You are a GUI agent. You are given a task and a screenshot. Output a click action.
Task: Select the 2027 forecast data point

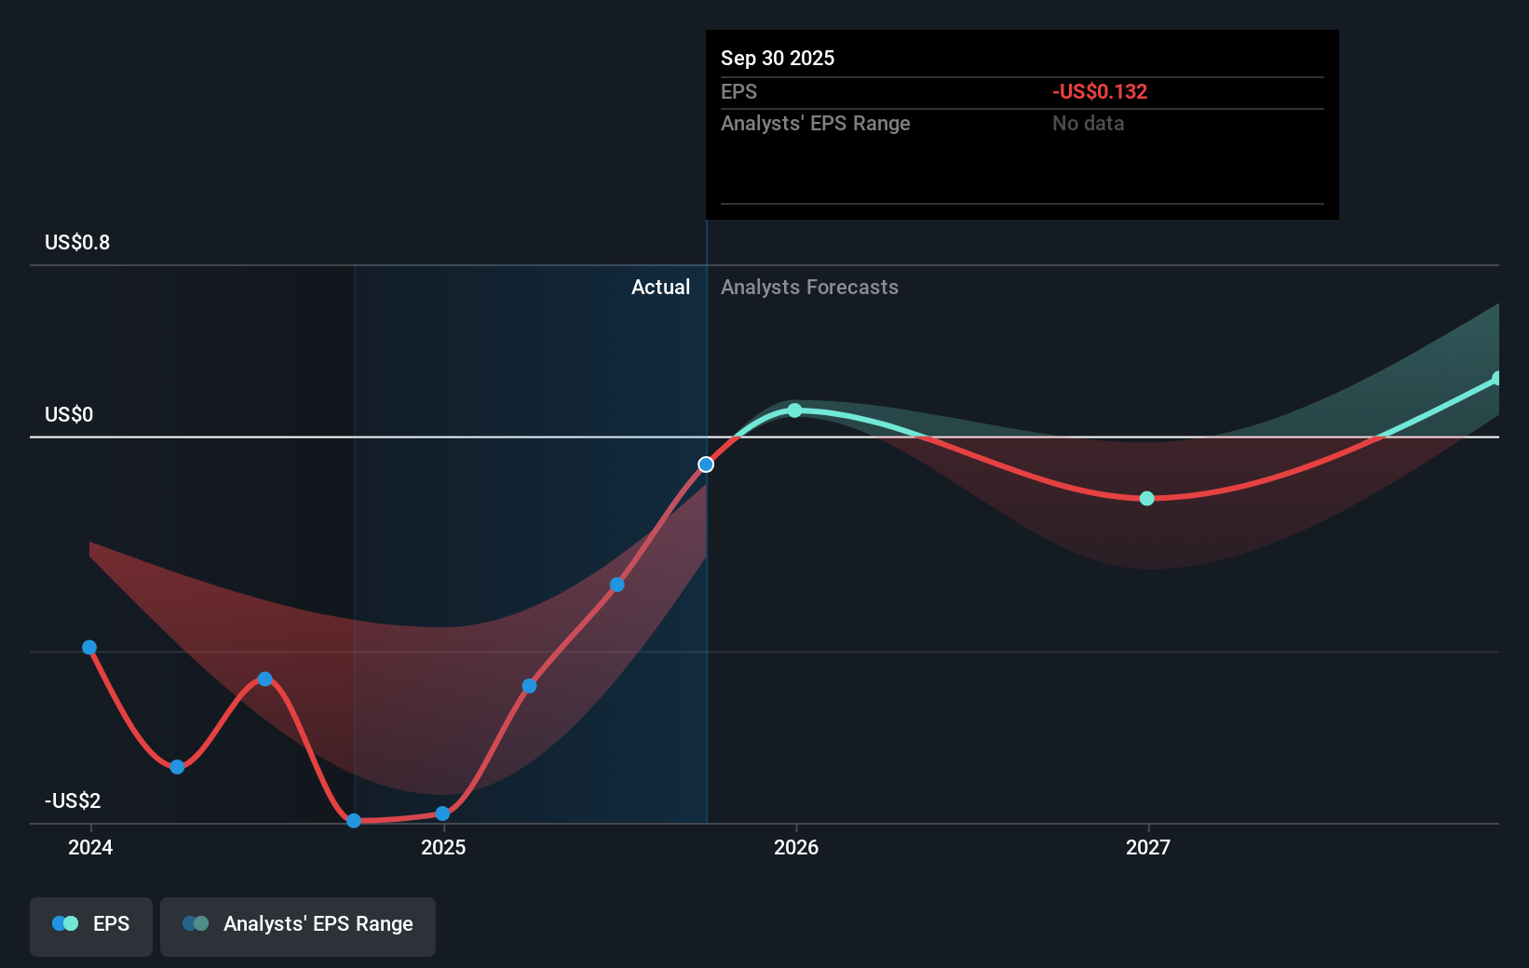click(x=1146, y=499)
